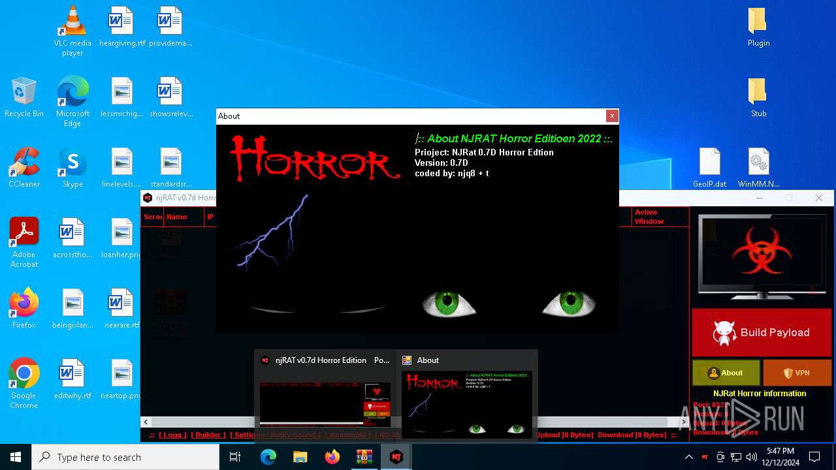The width and height of the screenshot is (836, 470).
Task: Open the Logs menu in njRAT
Action: 173,435
